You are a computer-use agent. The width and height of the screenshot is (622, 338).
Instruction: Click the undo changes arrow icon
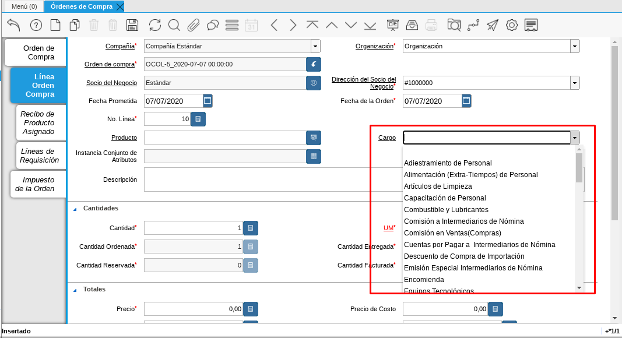(x=13, y=25)
